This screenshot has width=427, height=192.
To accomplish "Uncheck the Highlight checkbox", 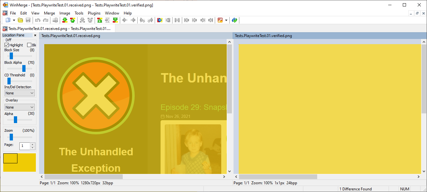I will click(7, 45).
